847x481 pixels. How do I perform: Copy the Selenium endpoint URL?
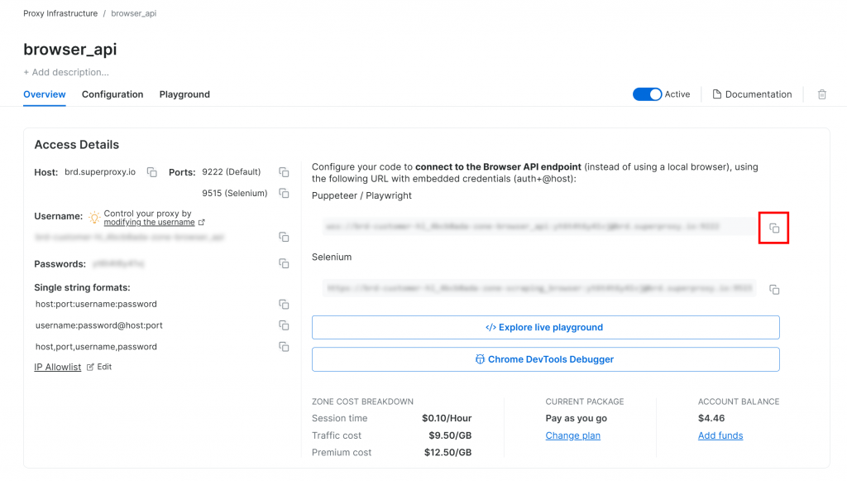(x=774, y=290)
